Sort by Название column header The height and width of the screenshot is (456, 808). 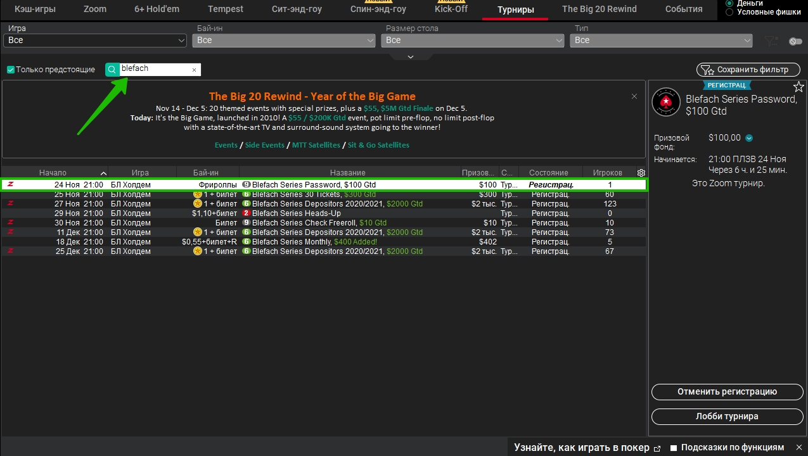click(348, 172)
